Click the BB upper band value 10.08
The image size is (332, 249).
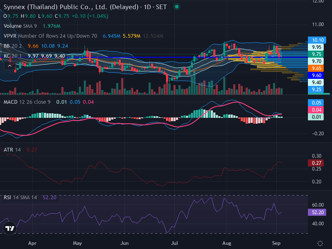point(48,46)
